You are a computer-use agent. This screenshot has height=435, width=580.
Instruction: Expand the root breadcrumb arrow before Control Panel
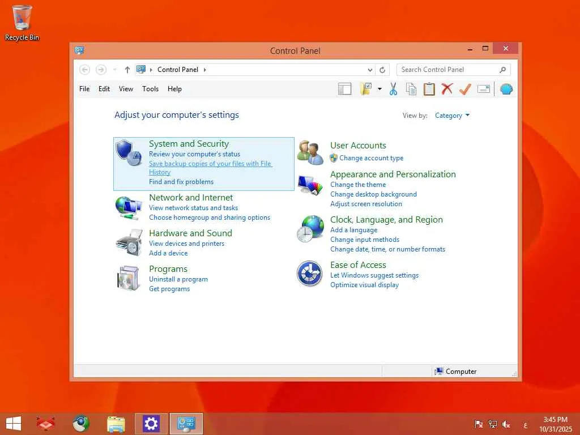pyautogui.click(x=151, y=70)
